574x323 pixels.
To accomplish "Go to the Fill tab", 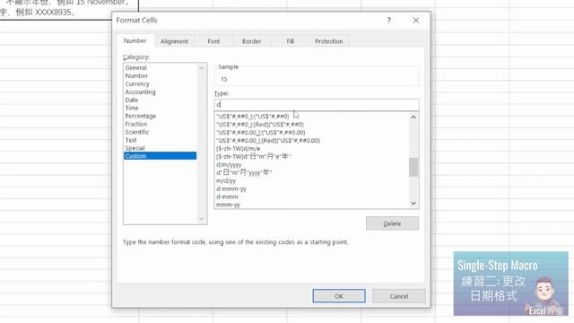I will click(291, 41).
